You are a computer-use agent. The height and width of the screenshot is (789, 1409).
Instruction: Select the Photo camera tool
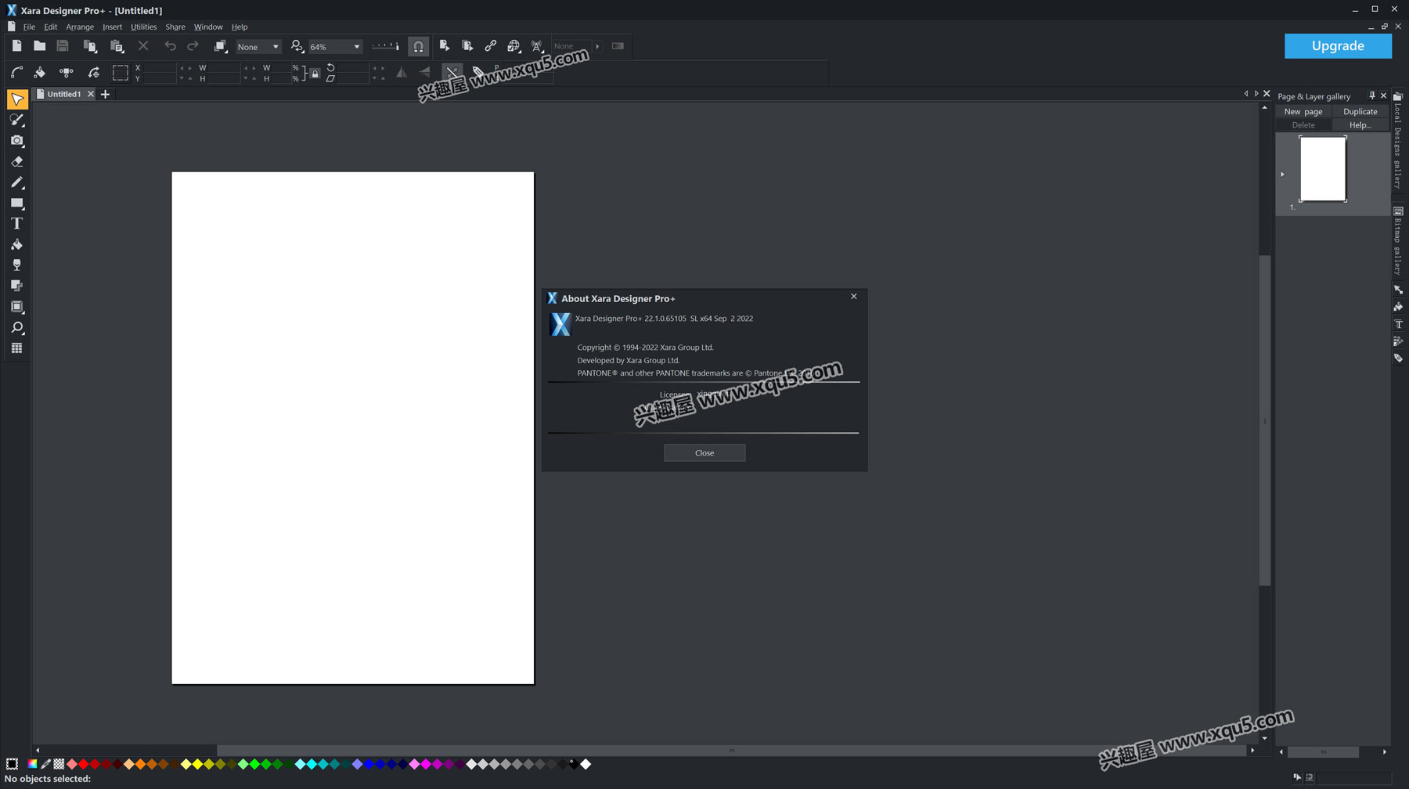pos(17,141)
